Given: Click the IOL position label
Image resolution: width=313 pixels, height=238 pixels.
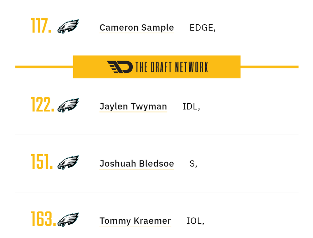Looking at the screenshot, I should pyautogui.click(x=194, y=221).
